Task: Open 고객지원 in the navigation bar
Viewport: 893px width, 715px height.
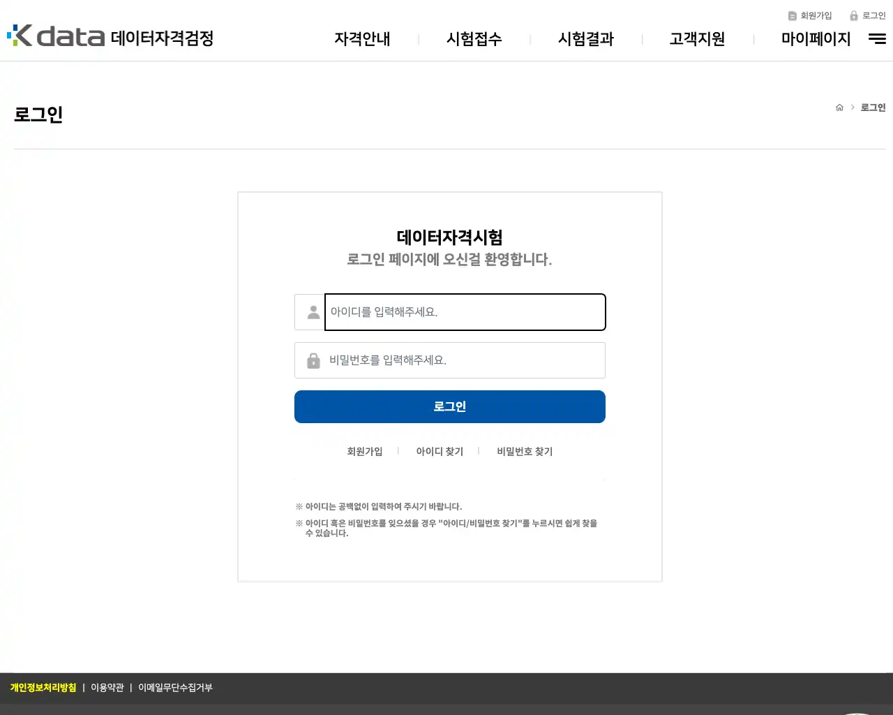Action: click(697, 40)
